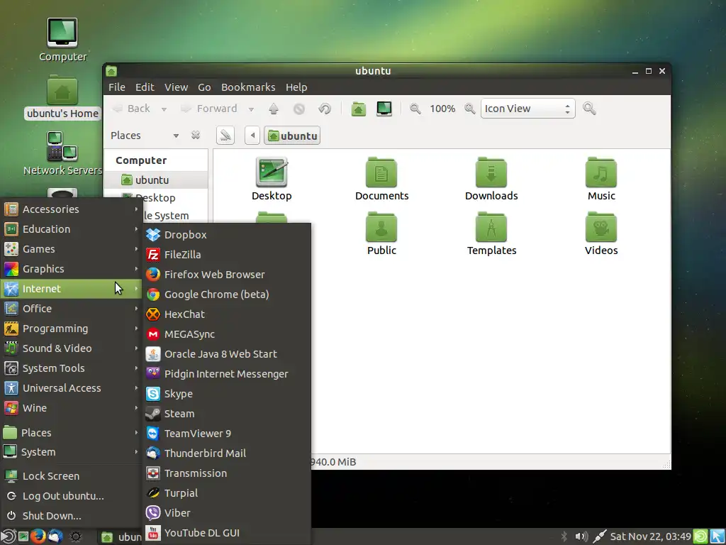Zoom in using the toolbar magnifier

tap(469, 109)
